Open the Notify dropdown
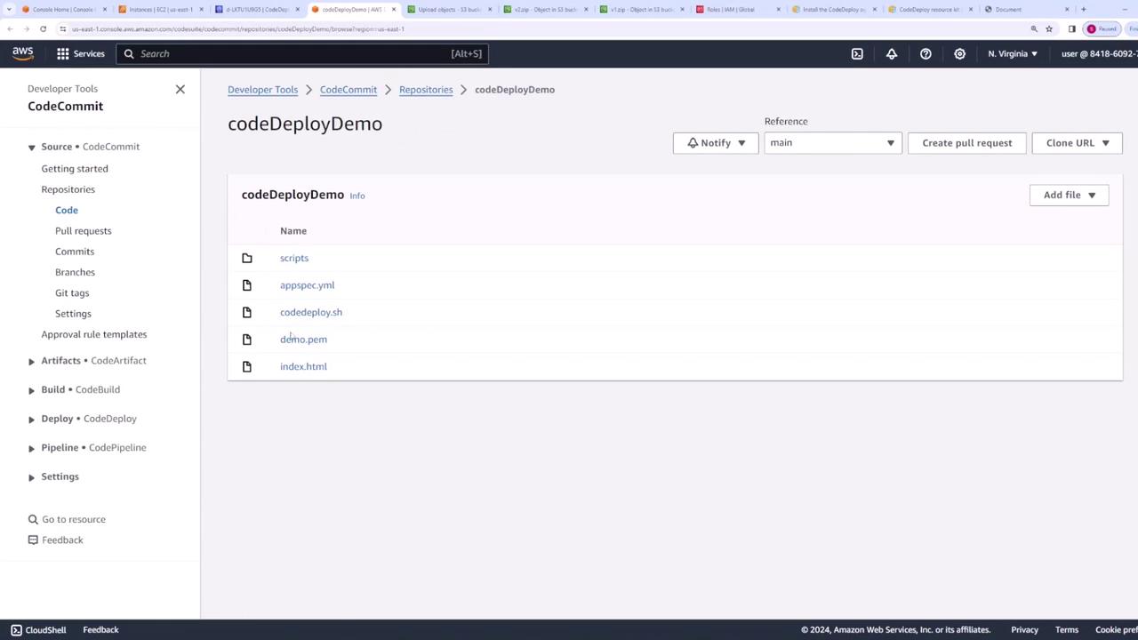The image size is (1138, 640). click(x=716, y=143)
